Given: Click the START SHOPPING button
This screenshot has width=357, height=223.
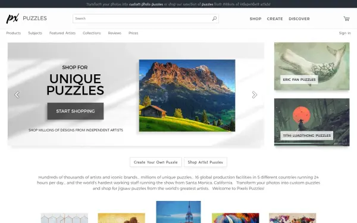Looking at the screenshot, I should (76, 111).
